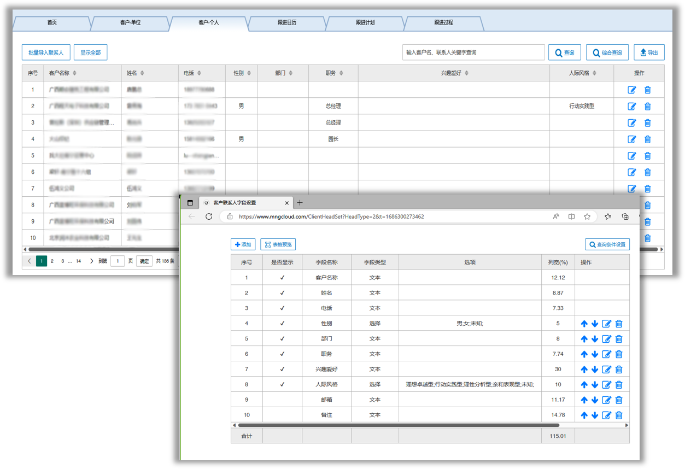Edit the 人际风格 field settings
Image resolution: width=685 pixels, height=469 pixels.
click(606, 385)
